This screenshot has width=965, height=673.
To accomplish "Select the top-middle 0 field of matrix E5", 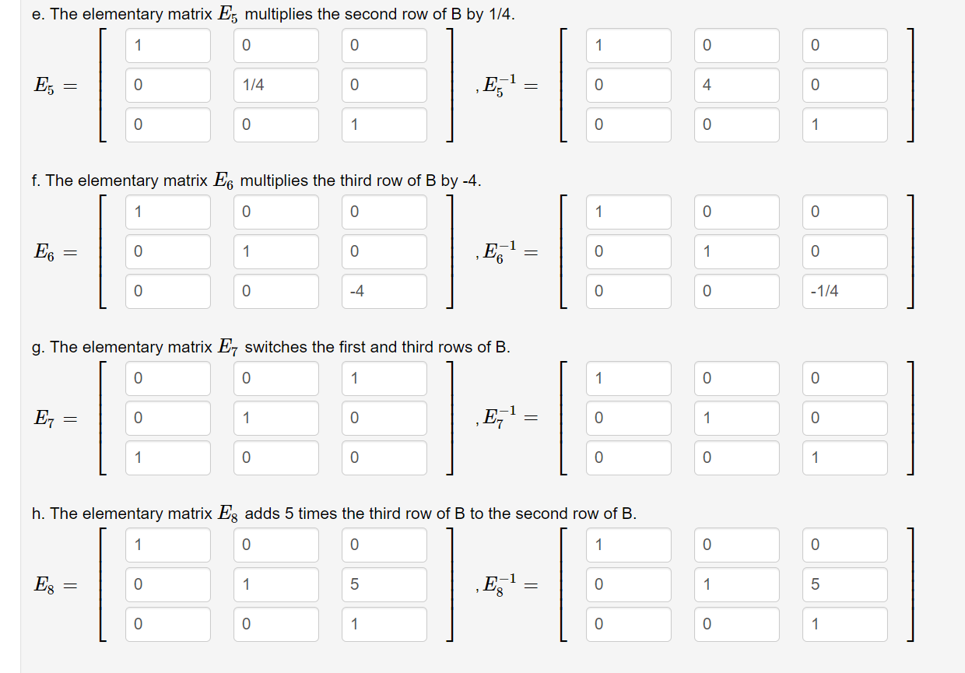I will coord(276,45).
